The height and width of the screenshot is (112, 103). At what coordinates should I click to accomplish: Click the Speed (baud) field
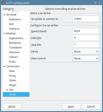click(86, 31)
